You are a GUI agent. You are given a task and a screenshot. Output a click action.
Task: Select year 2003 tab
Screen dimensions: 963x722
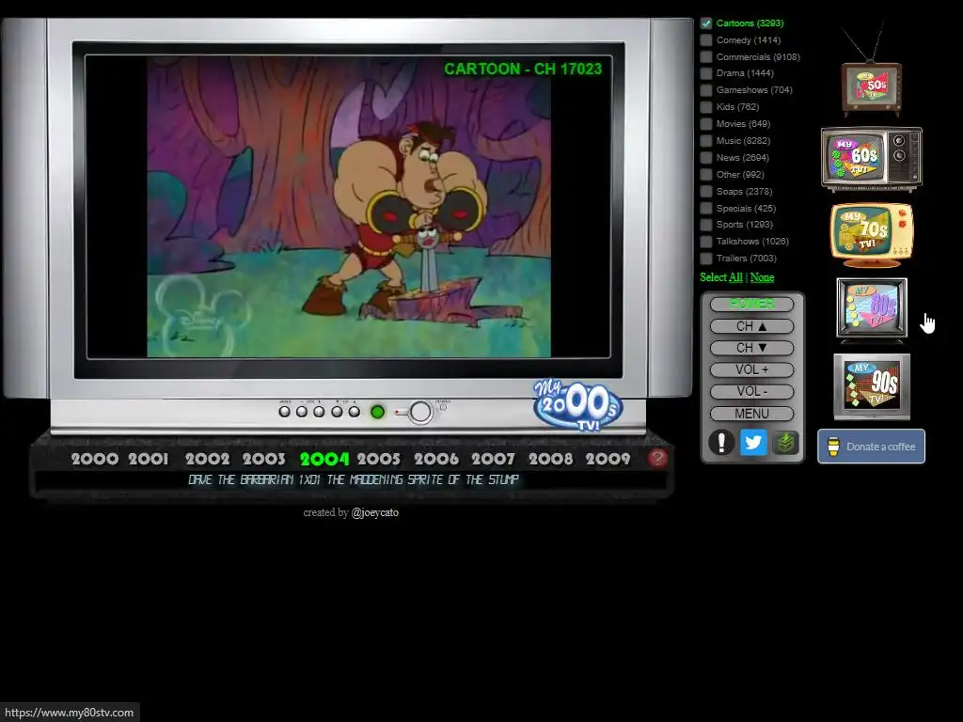(x=264, y=459)
